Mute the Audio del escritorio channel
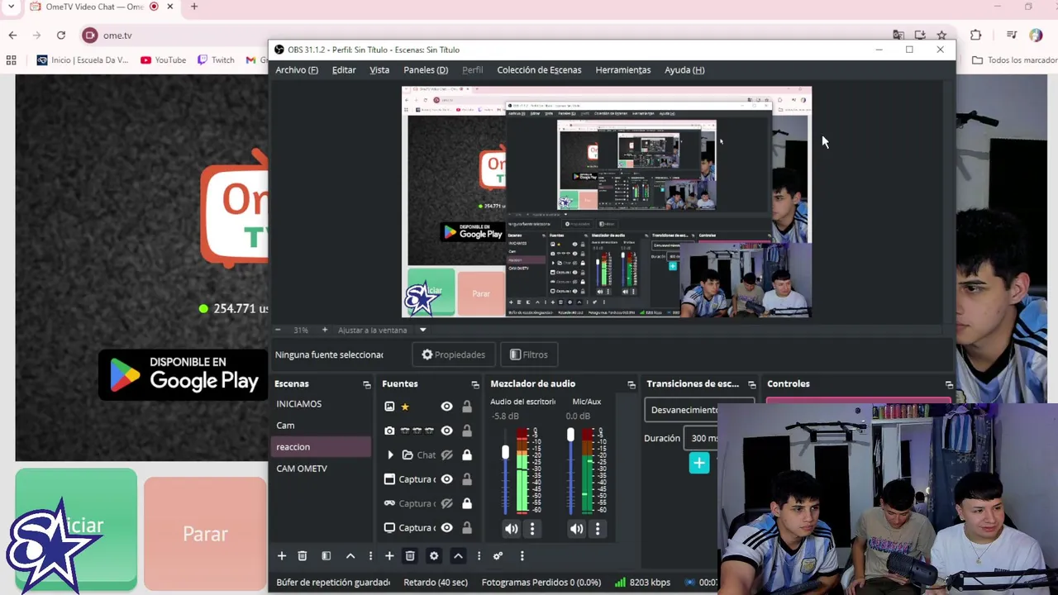Screen dimensions: 1058x595 [512, 529]
